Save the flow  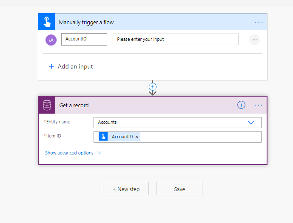[x=179, y=189]
